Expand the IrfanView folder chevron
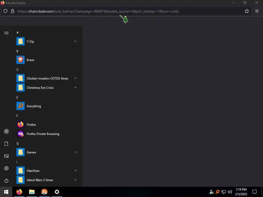This screenshot has height=197, width=263. click(76, 171)
